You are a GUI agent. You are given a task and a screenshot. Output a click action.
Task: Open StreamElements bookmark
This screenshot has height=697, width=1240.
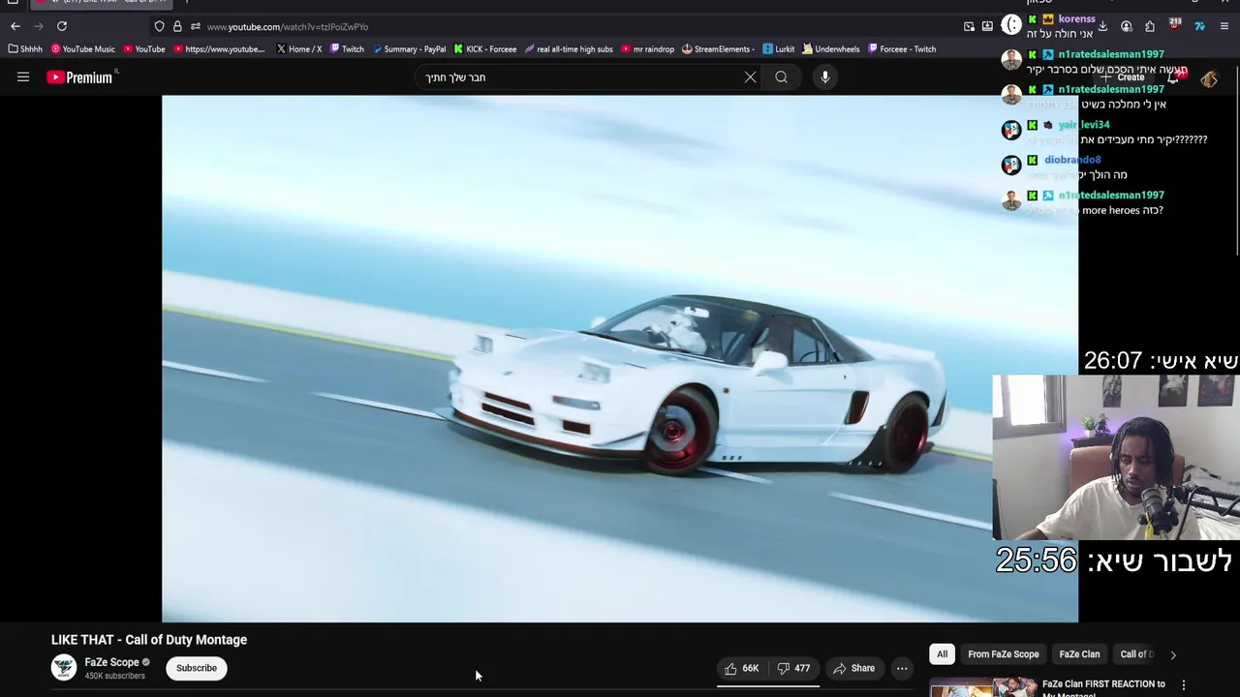719,49
